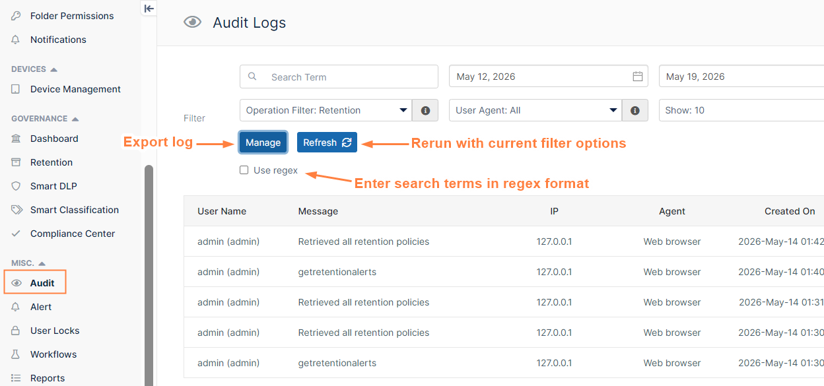824x386 pixels.
Task: Click the Audit eye icon in sidebar
Action: 17,283
